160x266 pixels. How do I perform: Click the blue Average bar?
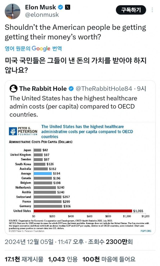pos(43,173)
